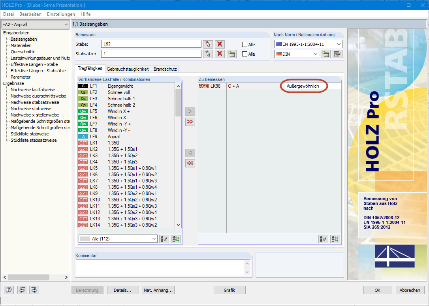Screen dimensions: 429x306
Task: Select all in existing load cases list
Action: (x=164, y=239)
